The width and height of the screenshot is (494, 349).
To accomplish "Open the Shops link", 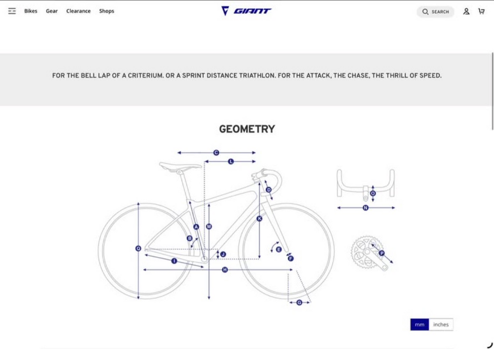I will point(107,11).
